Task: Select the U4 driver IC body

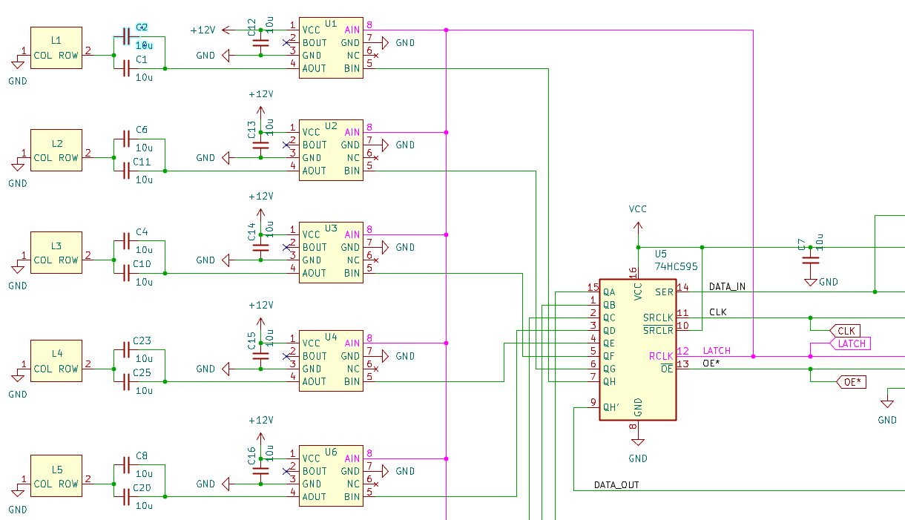Action: (x=331, y=362)
